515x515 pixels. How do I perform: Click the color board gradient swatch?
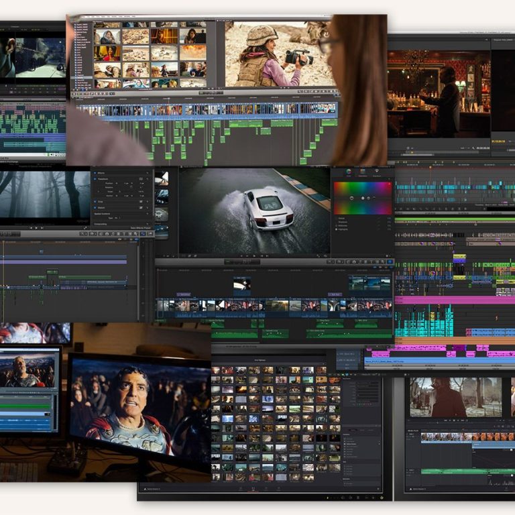(362, 198)
